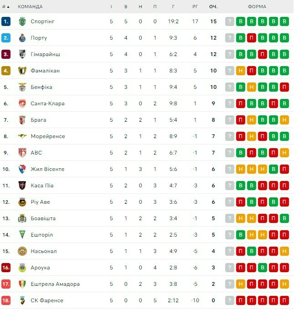Click the Porto club crest icon
Screen dimensions: 294x310
22,38
